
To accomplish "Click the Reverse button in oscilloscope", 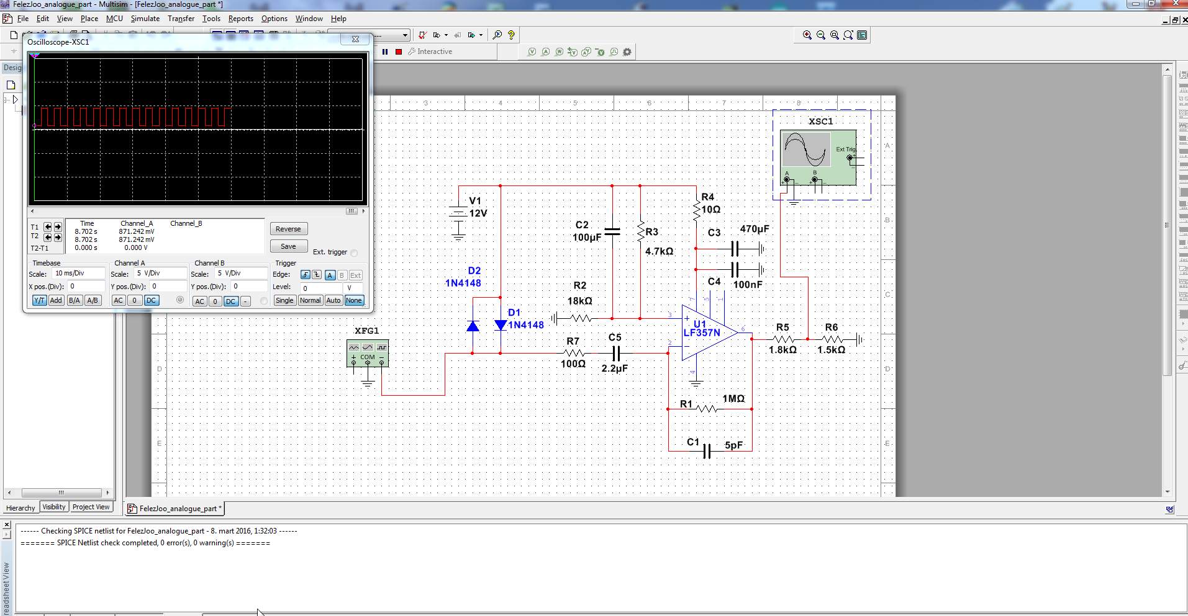I will [x=288, y=229].
